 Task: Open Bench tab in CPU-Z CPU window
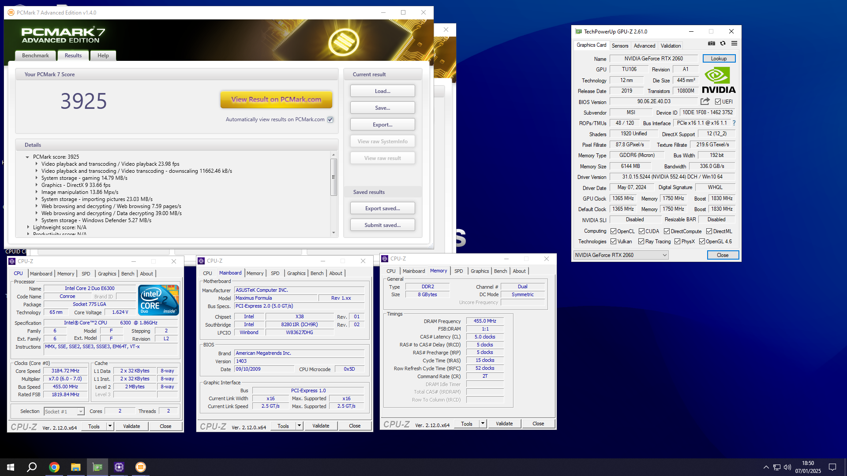tap(127, 274)
